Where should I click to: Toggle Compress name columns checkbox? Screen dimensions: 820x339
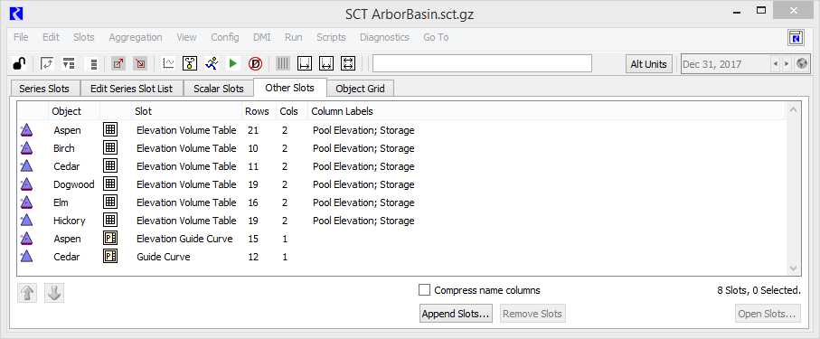click(425, 290)
